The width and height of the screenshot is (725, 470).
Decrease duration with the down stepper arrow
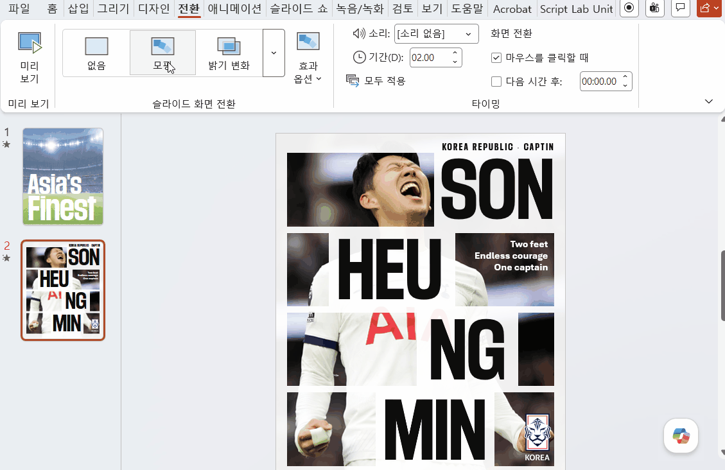point(455,62)
